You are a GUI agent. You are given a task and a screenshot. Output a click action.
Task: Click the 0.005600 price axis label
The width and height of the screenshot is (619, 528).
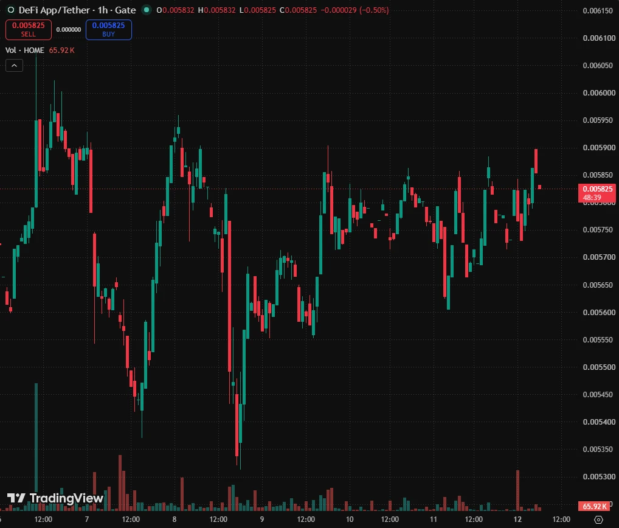click(x=599, y=313)
